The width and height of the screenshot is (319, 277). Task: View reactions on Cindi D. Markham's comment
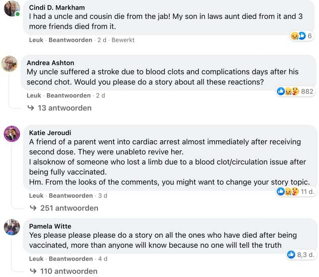pos(301,36)
